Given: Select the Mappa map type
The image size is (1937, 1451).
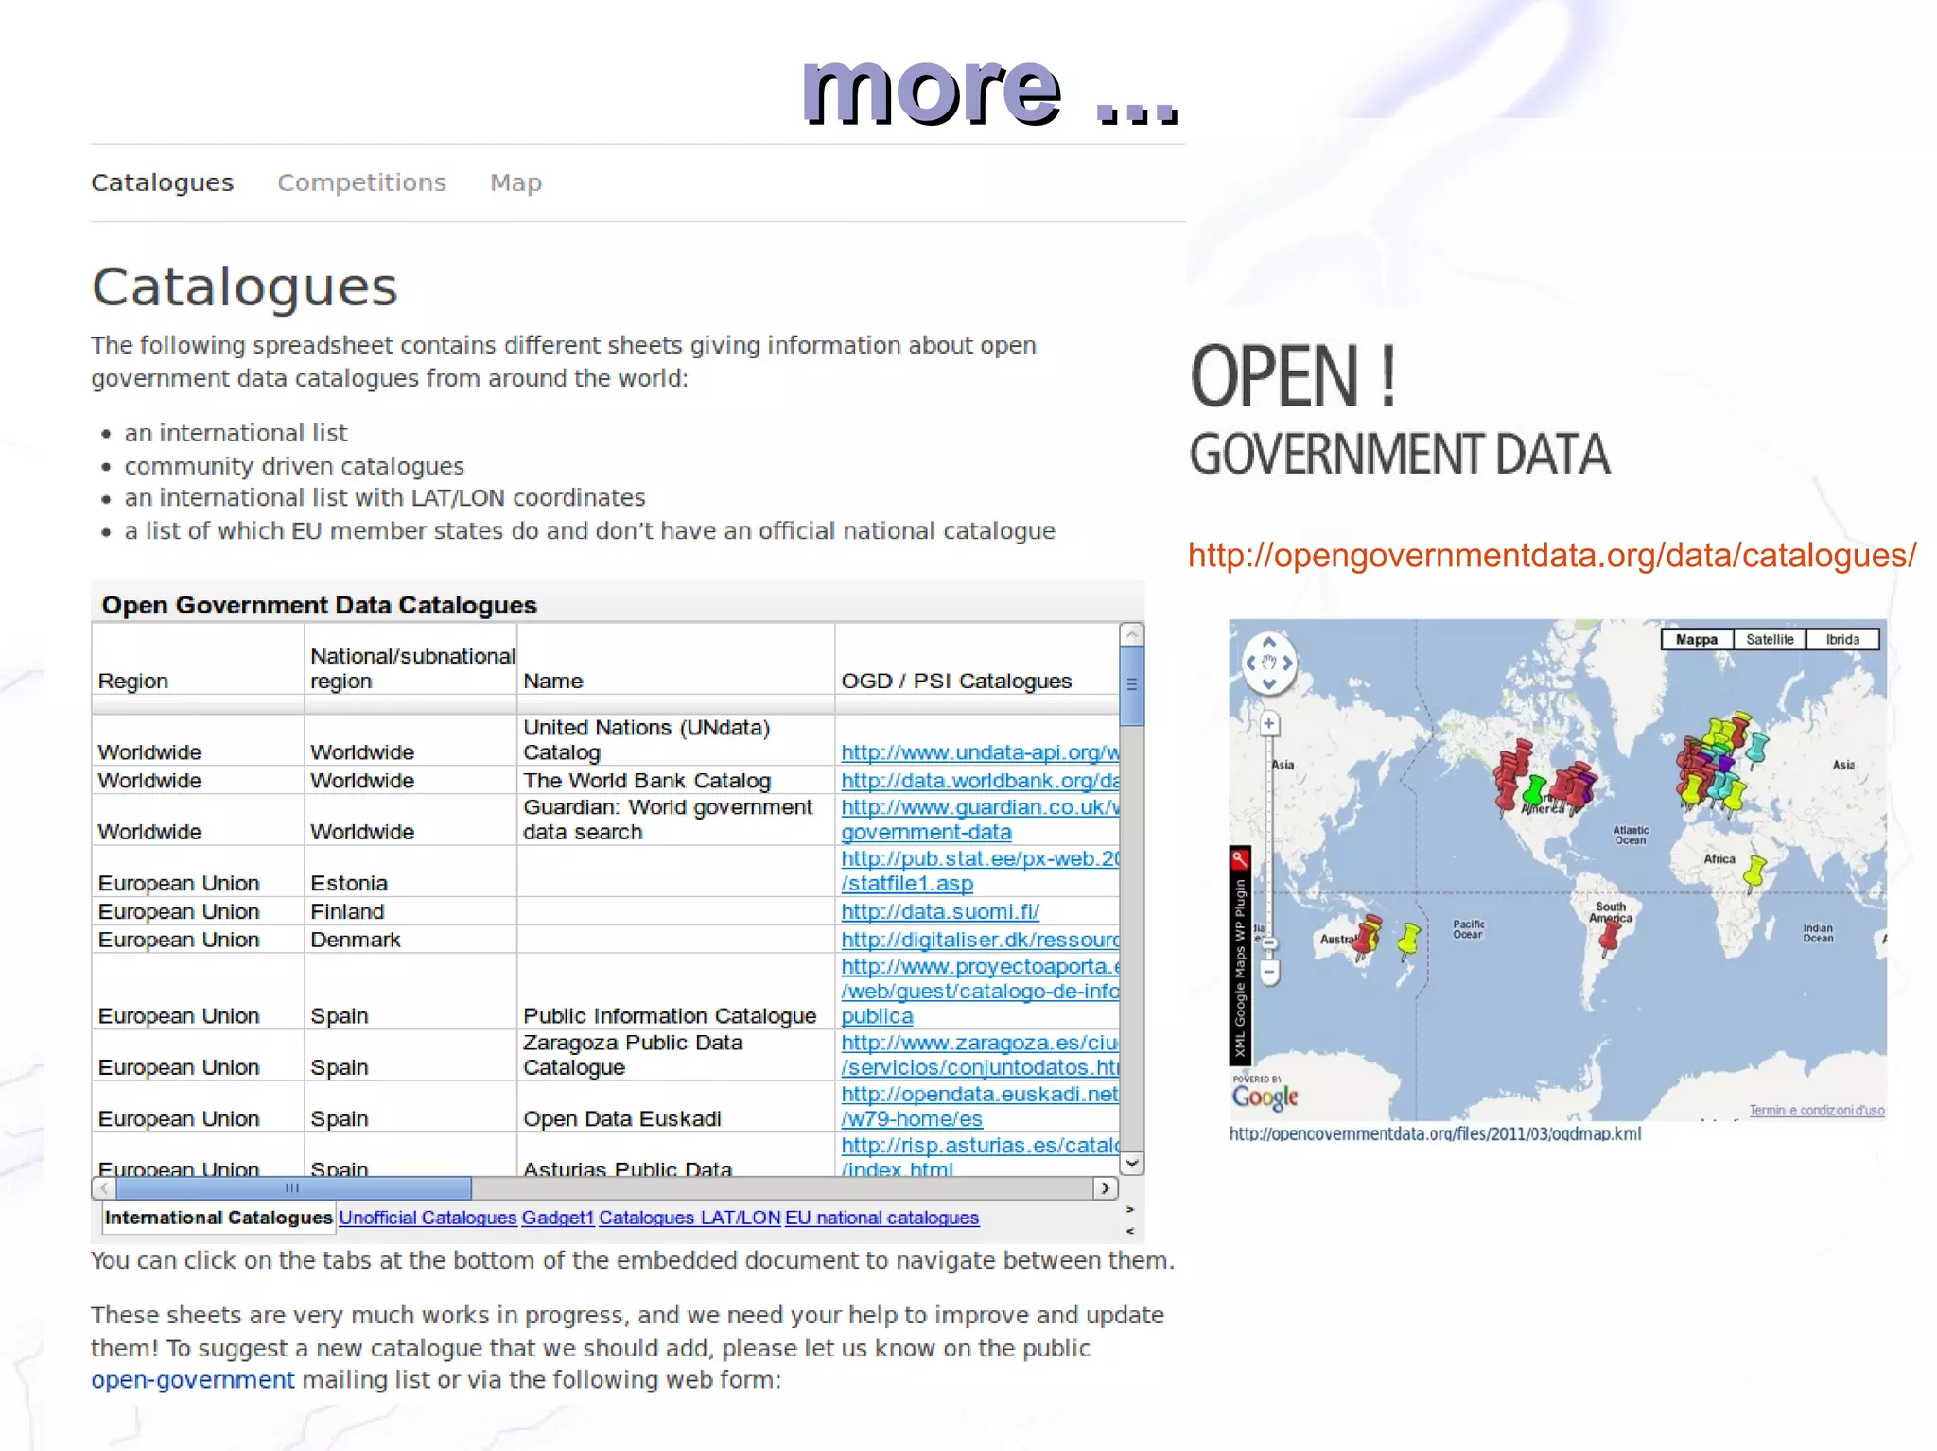Looking at the screenshot, I should [1696, 640].
